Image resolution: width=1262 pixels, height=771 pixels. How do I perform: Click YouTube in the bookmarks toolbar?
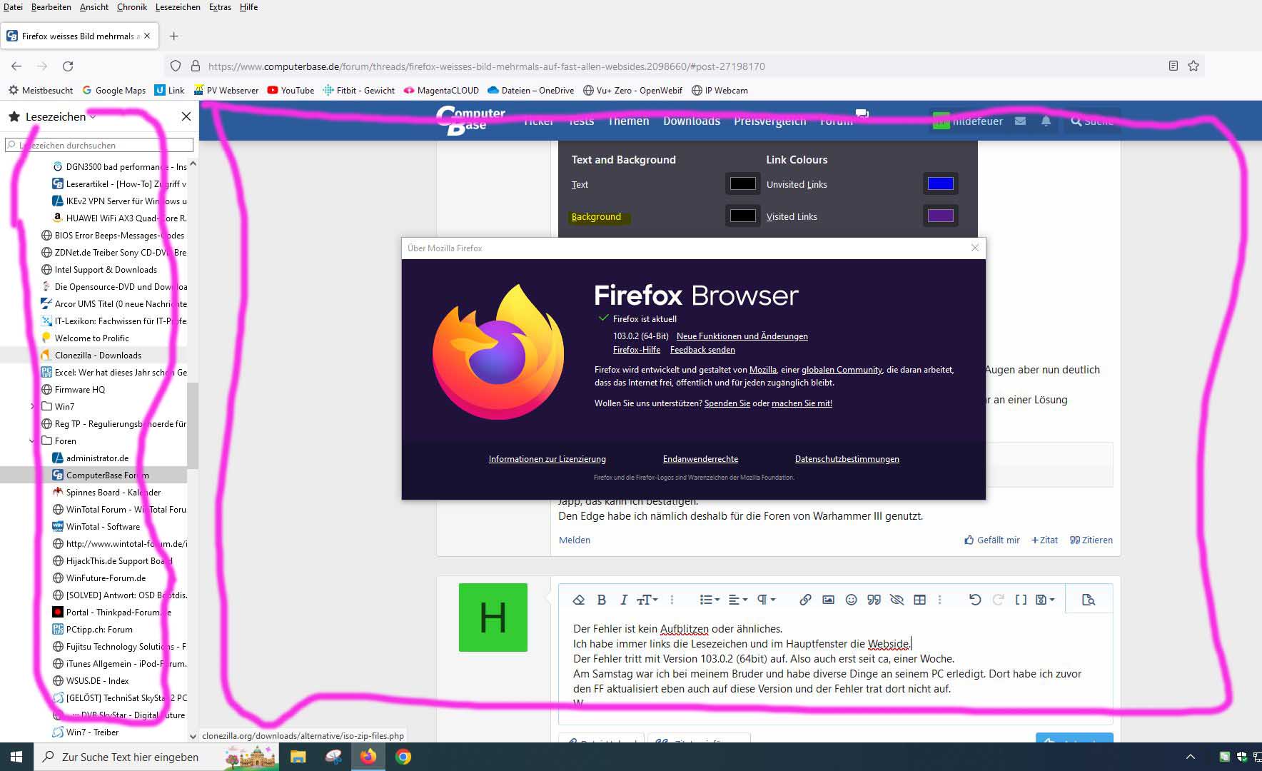point(291,90)
